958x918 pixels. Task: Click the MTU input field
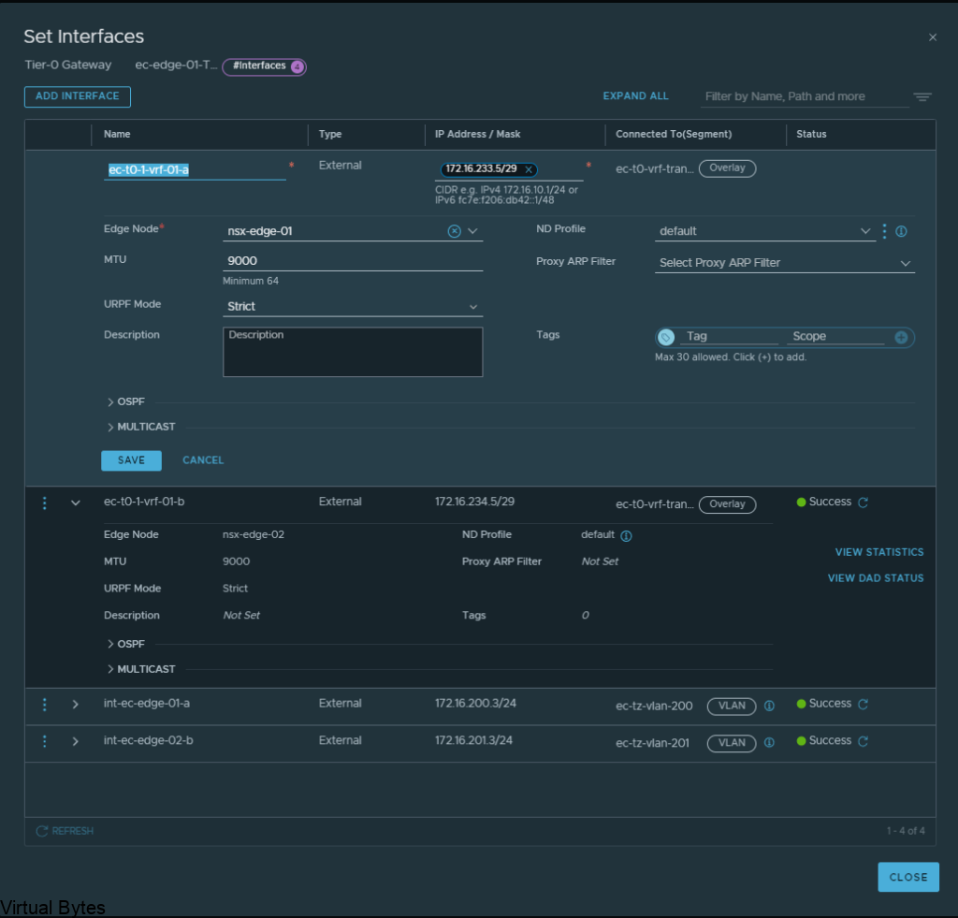[x=353, y=262]
